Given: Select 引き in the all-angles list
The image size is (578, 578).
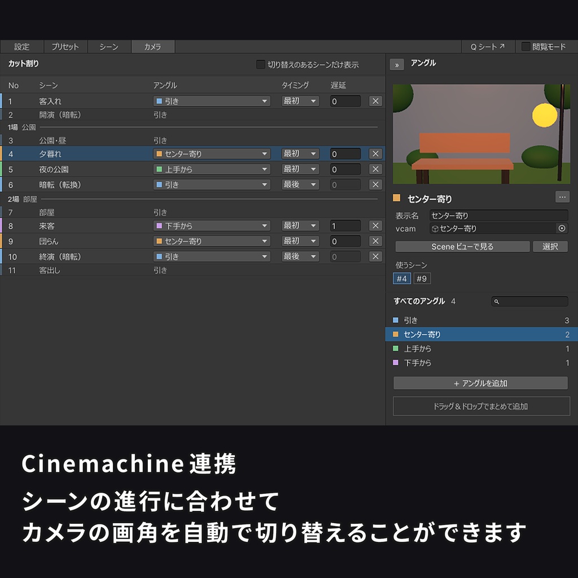Looking at the screenshot, I should tap(481, 321).
